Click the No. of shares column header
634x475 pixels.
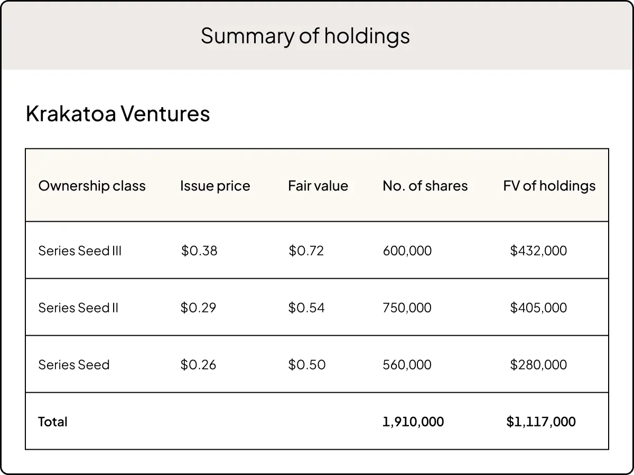(425, 186)
